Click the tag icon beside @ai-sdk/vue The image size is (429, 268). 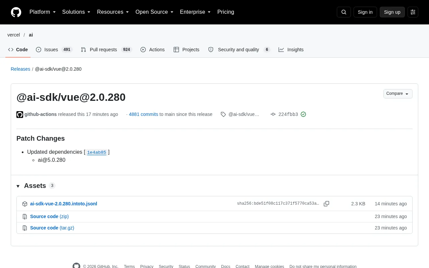click(223, 114)
